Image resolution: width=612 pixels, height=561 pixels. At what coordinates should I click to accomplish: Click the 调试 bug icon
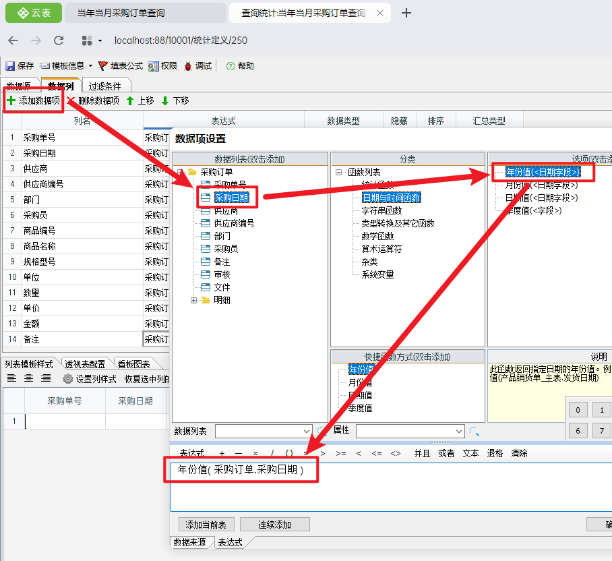pos(188,66)
